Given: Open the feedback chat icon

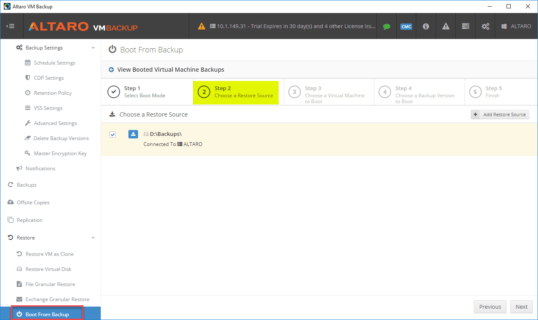Looking at the screenshot, I should [x=386, y=26].
